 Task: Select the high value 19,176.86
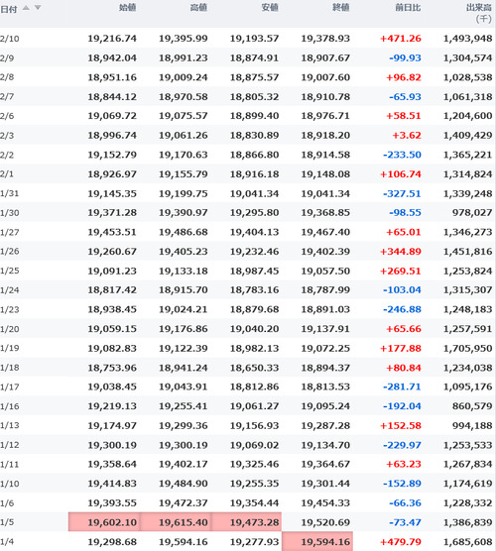click(184, 329)
